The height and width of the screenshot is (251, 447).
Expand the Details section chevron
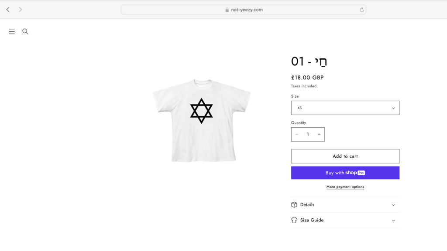[393, 205]
